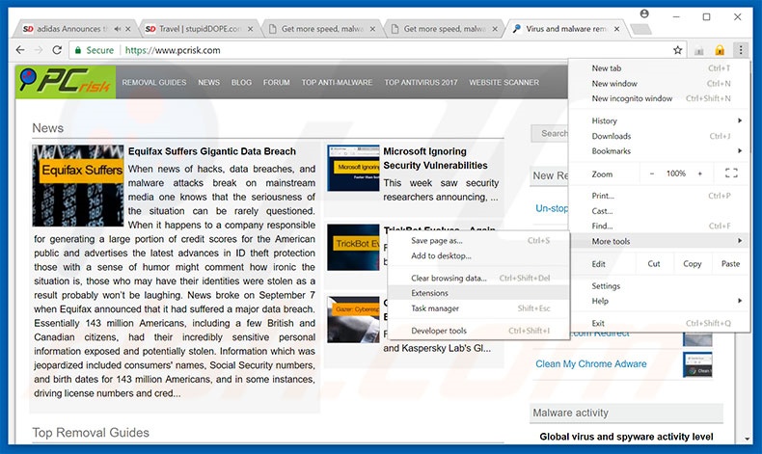Expand More tools submenu
The width and height of the screenshot is (762, 454).
point(659,241)
